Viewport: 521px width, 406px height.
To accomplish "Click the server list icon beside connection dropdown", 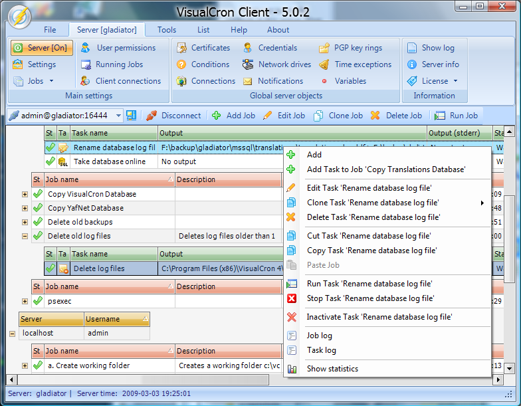I will tap(132, 116).
